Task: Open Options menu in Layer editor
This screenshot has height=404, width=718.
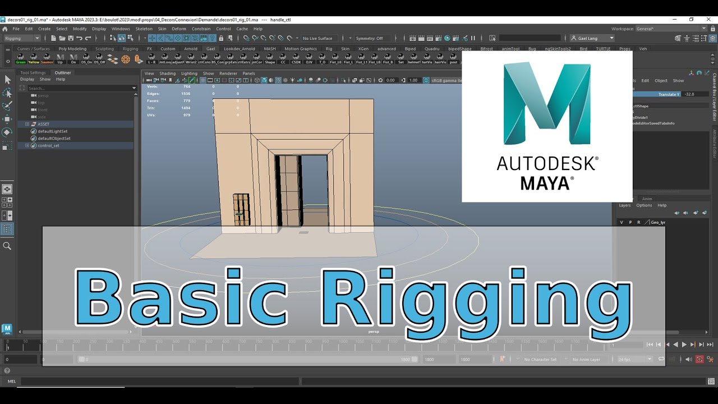Action: coord(644,205)
